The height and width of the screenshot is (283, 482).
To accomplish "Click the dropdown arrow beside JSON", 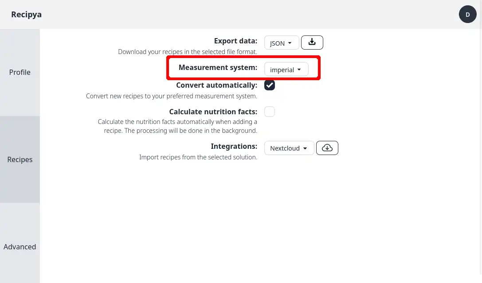I will point(290,43).
